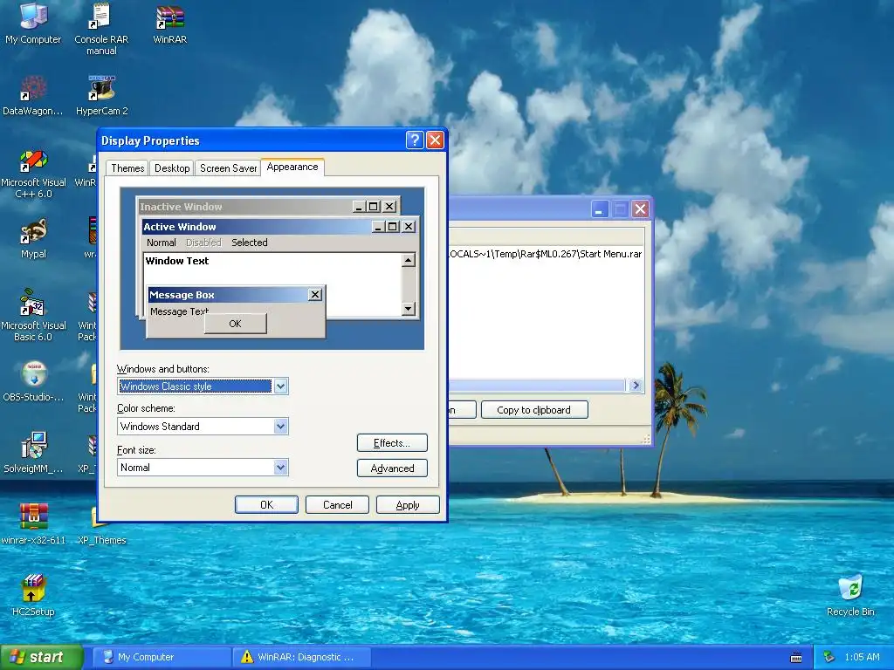This screenshot has width=894, height=670.
Task: Select the winrar-x32-611 installer icon
Action: pos(33,524)
